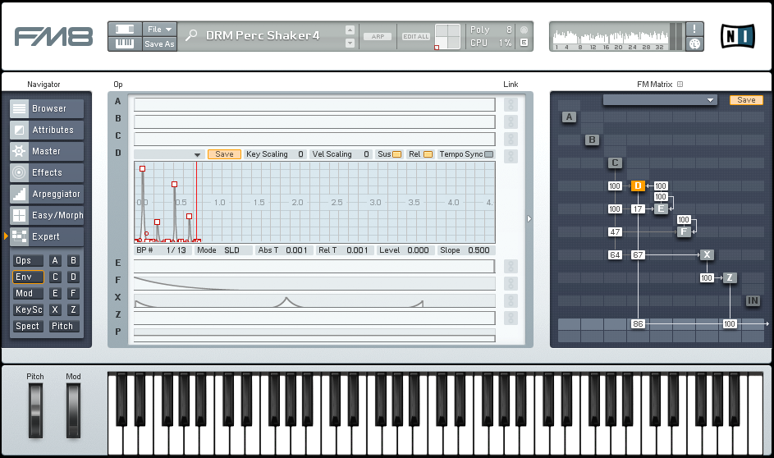
Task: Click the Pitch wheel
Action: click(x=35, y=410)
